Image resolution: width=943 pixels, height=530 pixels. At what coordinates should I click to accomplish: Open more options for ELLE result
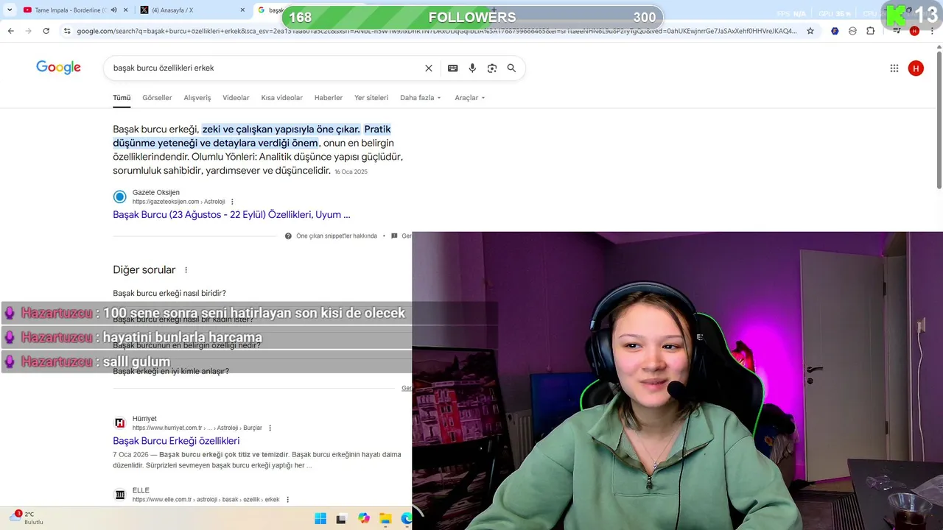(287, 499)
